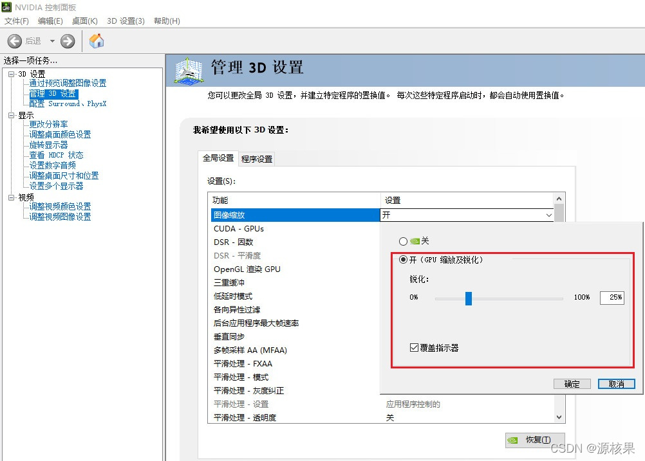Open the 桌面(K) menu
This screenshot has width=645, height=461.
(85, 21)
